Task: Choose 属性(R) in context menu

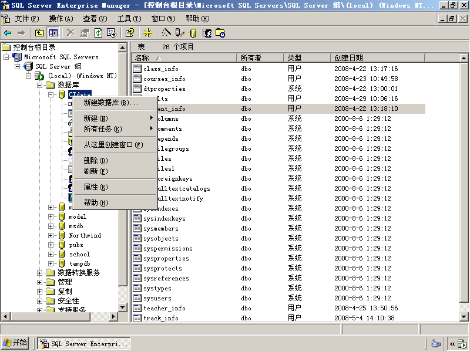Action: [115, 187]
